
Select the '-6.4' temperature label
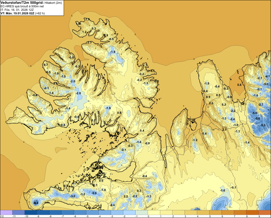coord(36,203)
